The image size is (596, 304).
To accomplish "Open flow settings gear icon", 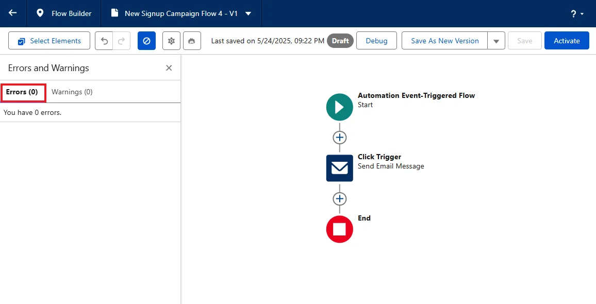I will click(x=171, y=41).
